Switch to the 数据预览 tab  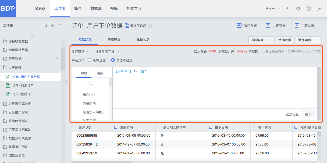[85, 39]
